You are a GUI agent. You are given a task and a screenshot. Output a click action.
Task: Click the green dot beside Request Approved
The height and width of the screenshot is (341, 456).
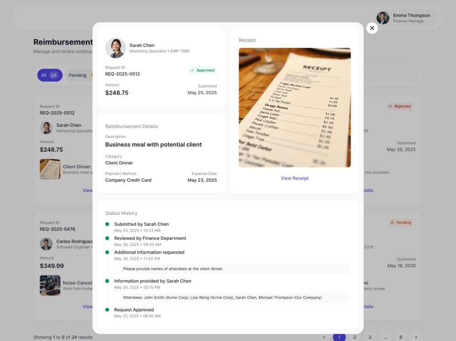pyautogui.click(x=107, y=310)
